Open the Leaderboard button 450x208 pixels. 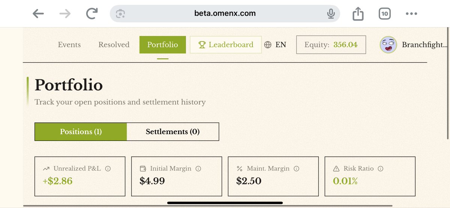pos(226,45)
